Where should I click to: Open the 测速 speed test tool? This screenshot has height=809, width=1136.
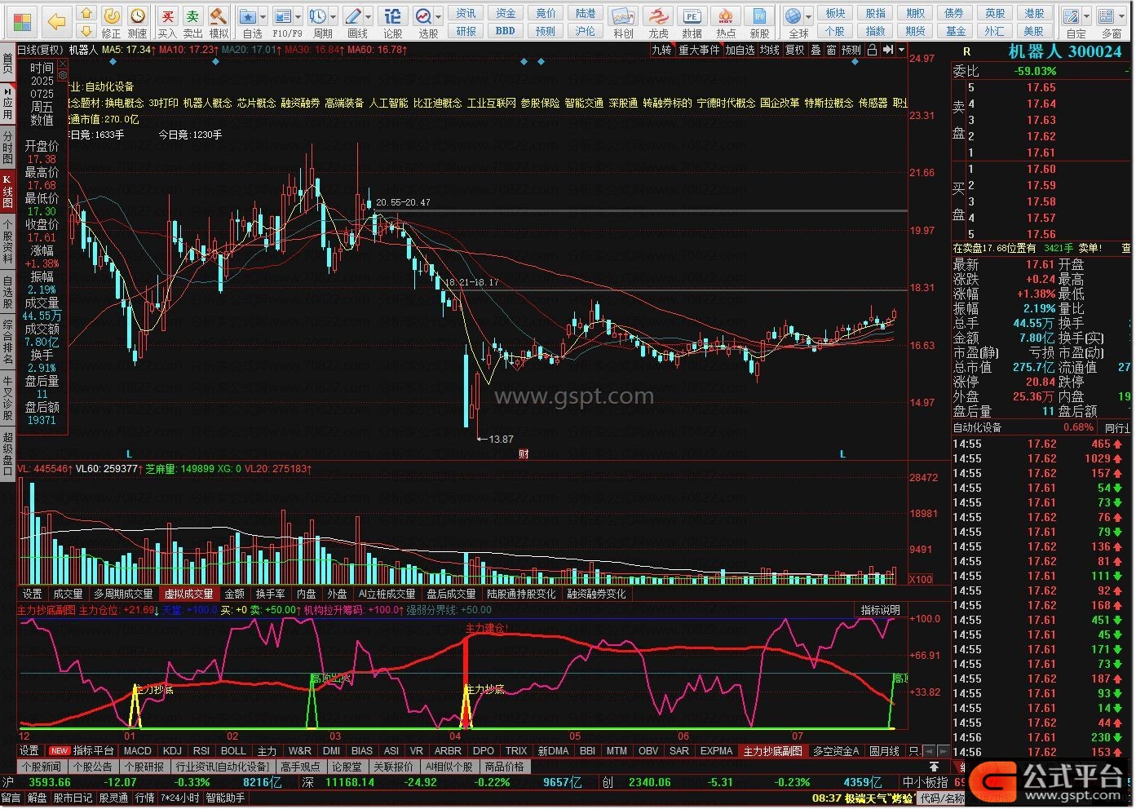click(x=138, y=23)
